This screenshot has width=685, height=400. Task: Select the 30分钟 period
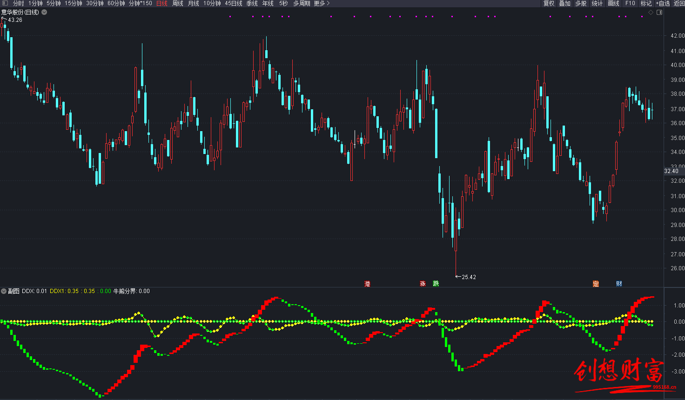[x=95, y=3]
